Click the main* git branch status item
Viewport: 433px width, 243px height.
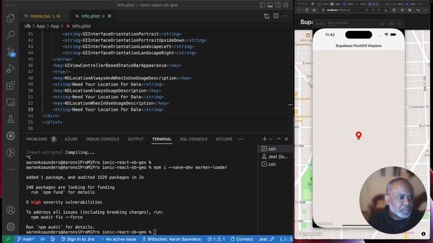pos(26,239)
